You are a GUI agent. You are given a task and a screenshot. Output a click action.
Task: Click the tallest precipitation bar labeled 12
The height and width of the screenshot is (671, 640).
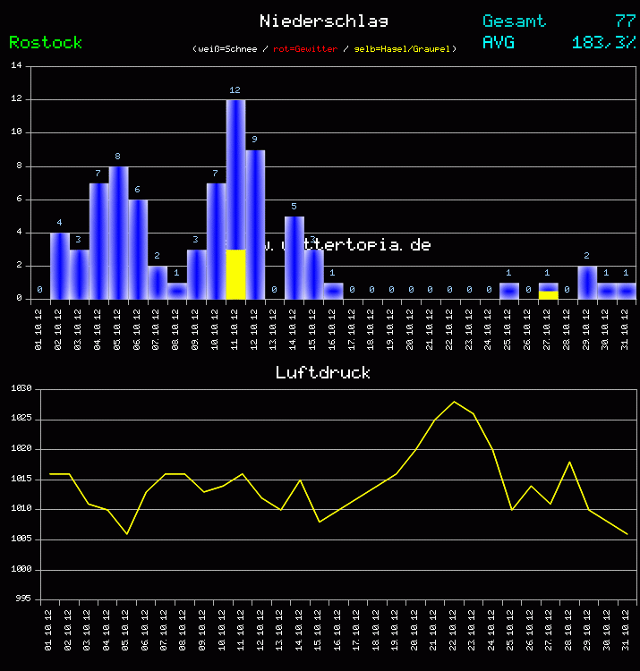235,179
